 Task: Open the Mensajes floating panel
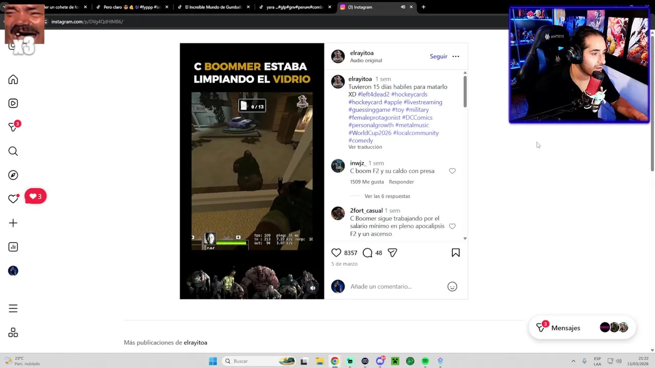(x=582, y=328)
